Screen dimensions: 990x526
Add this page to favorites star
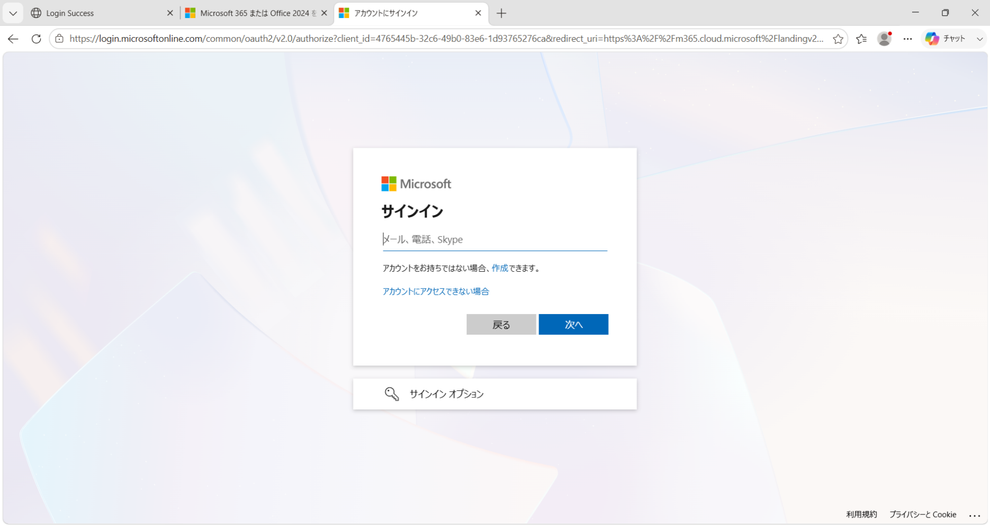coord(838,39)
